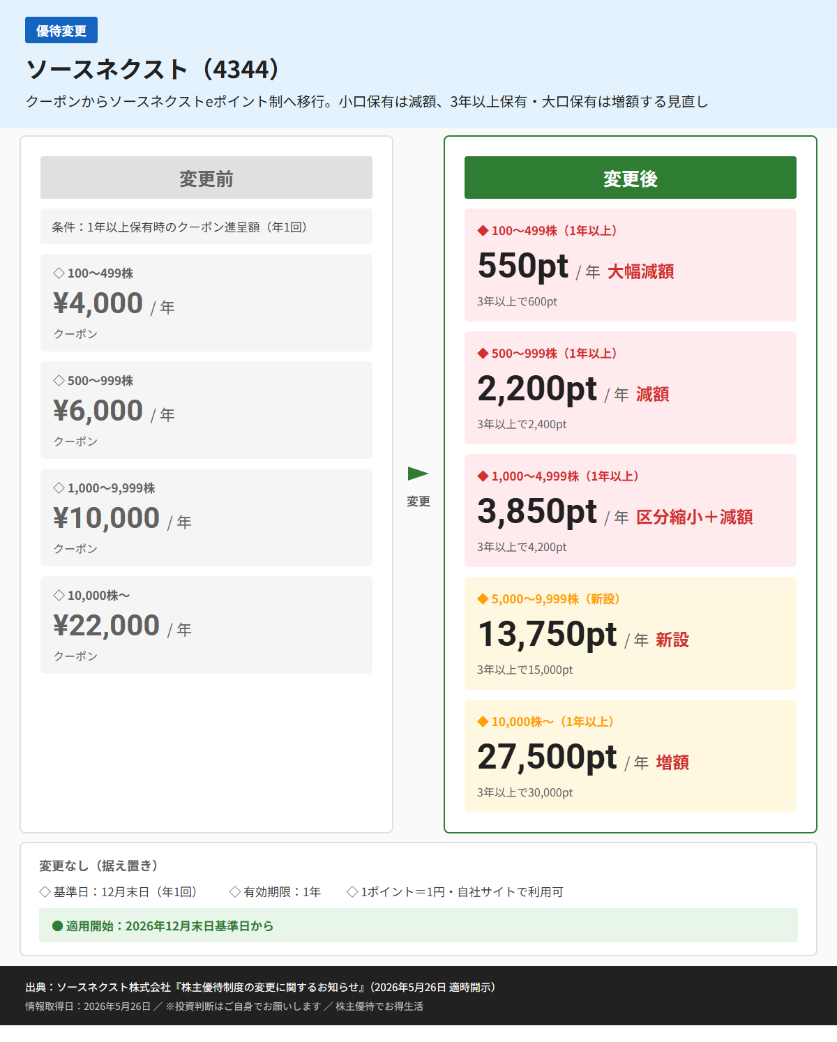Click the outline diamond beside 100〜499株 in 変更前
Image resolution: width=837 pixels, height=1042 pixels.
(59, 273)
